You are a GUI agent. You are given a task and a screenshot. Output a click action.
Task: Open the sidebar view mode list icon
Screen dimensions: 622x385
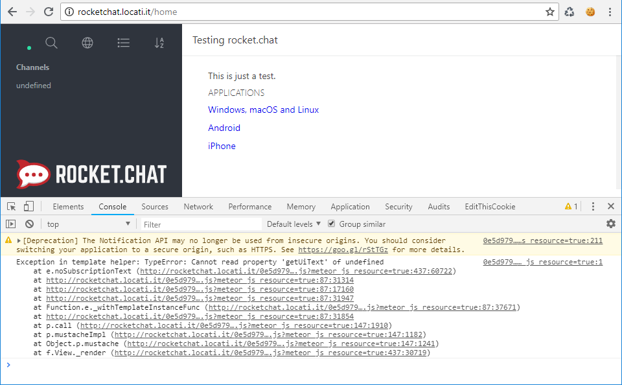[x=123, y=43]
